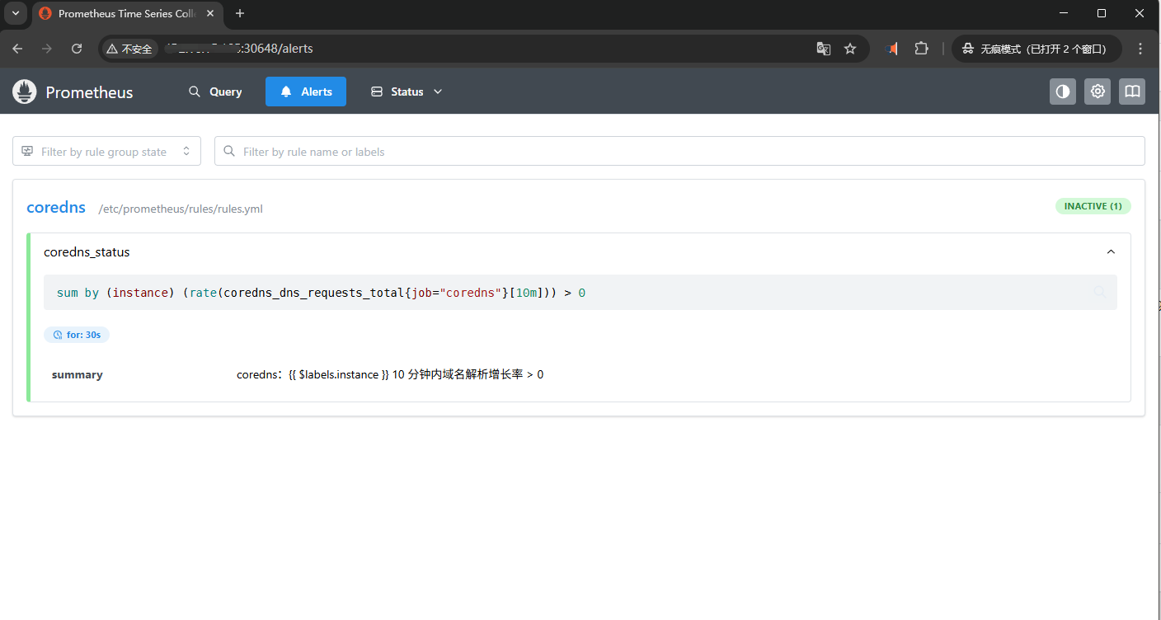The width and height of the screenshot is (1161, 620).
Task: Close the Prometheus browser tab
Action: (x=210, y=13)
